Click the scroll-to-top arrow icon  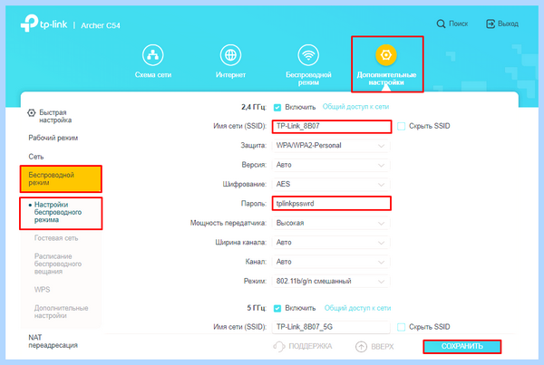coord(361,346)
